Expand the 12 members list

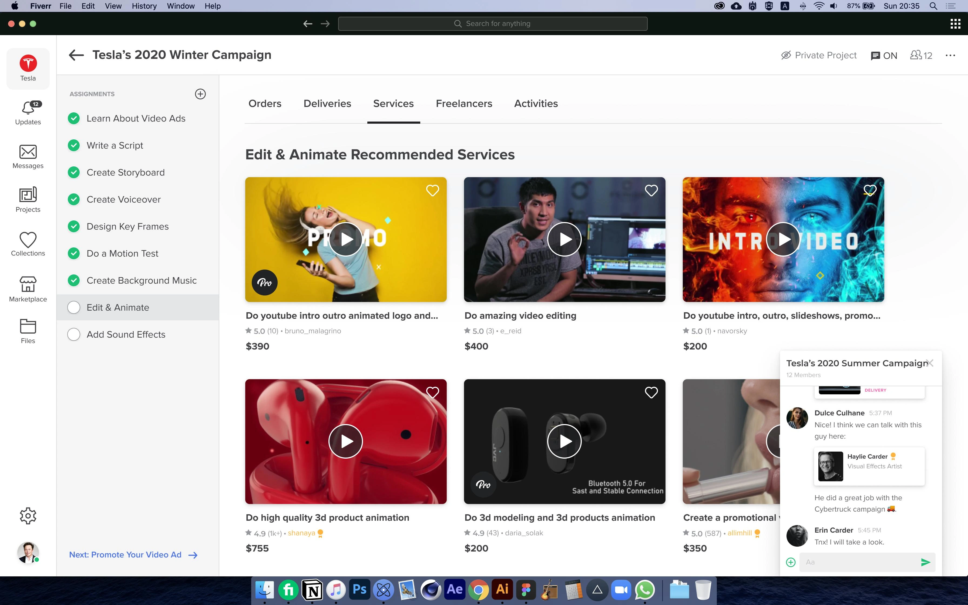[x=921, y=55]
